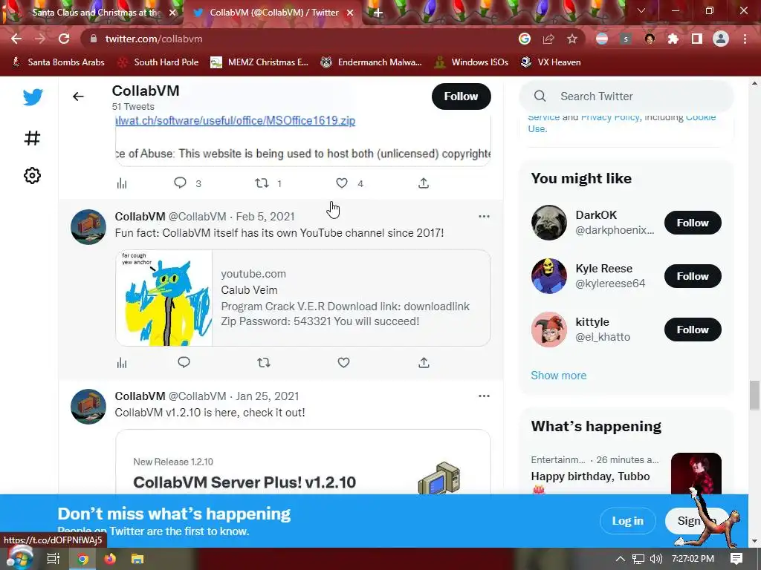Click the address bar URL
This screenshot has width=761, height=570.
click(154, 39)
